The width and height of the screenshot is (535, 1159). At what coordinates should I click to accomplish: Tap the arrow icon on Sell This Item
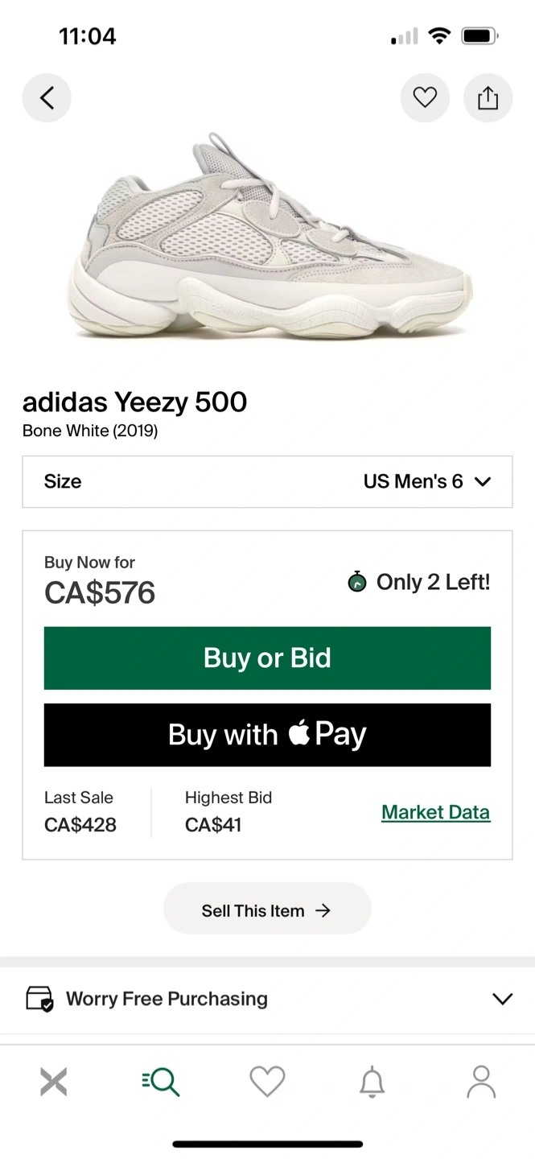point(323,910)
